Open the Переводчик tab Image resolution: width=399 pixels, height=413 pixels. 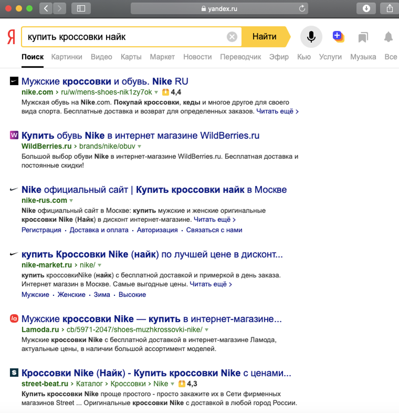pyautogui.click(x=240, y=57)
